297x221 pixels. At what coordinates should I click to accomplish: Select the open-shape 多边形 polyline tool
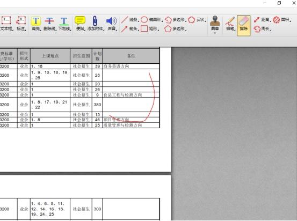[175, 19]
